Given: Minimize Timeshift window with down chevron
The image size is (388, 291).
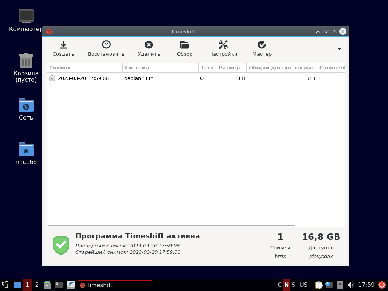Looking at the screenshot, I should click(326, 31).
